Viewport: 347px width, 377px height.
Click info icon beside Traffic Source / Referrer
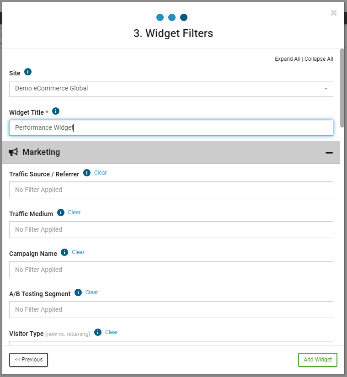coord(87,173)
